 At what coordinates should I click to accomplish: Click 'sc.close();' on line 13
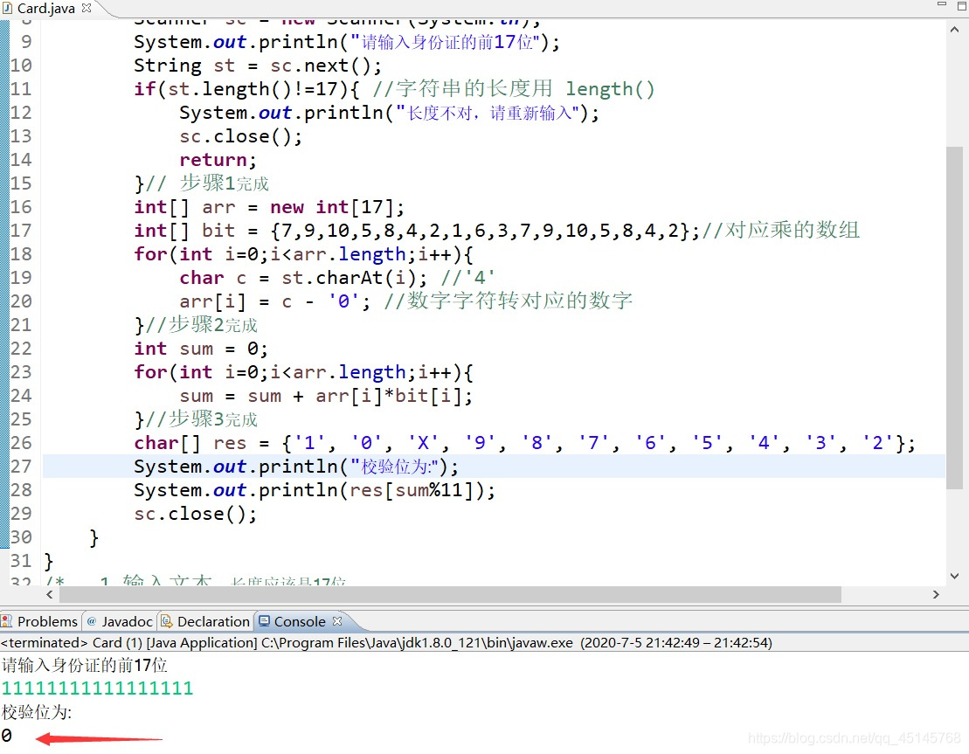click(240, 136)
